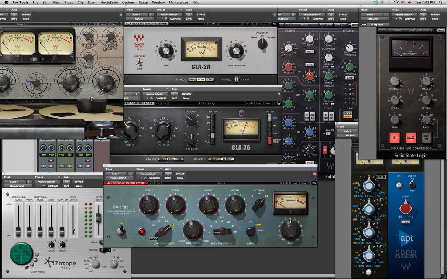Click Save in the CLA-2A Waves toolbar

(263, 24)
